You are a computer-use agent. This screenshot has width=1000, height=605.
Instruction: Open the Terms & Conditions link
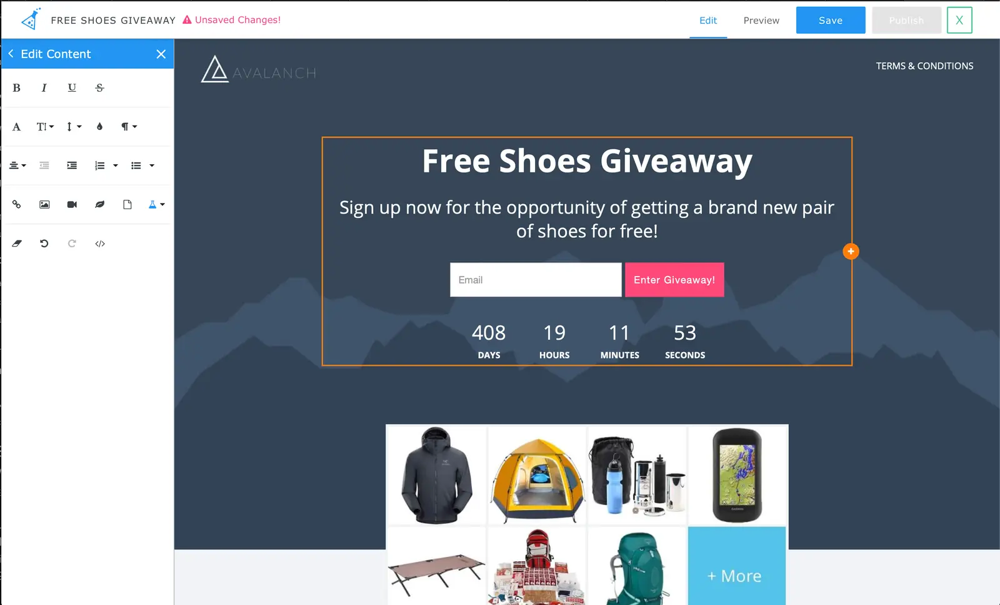[924, 66]
